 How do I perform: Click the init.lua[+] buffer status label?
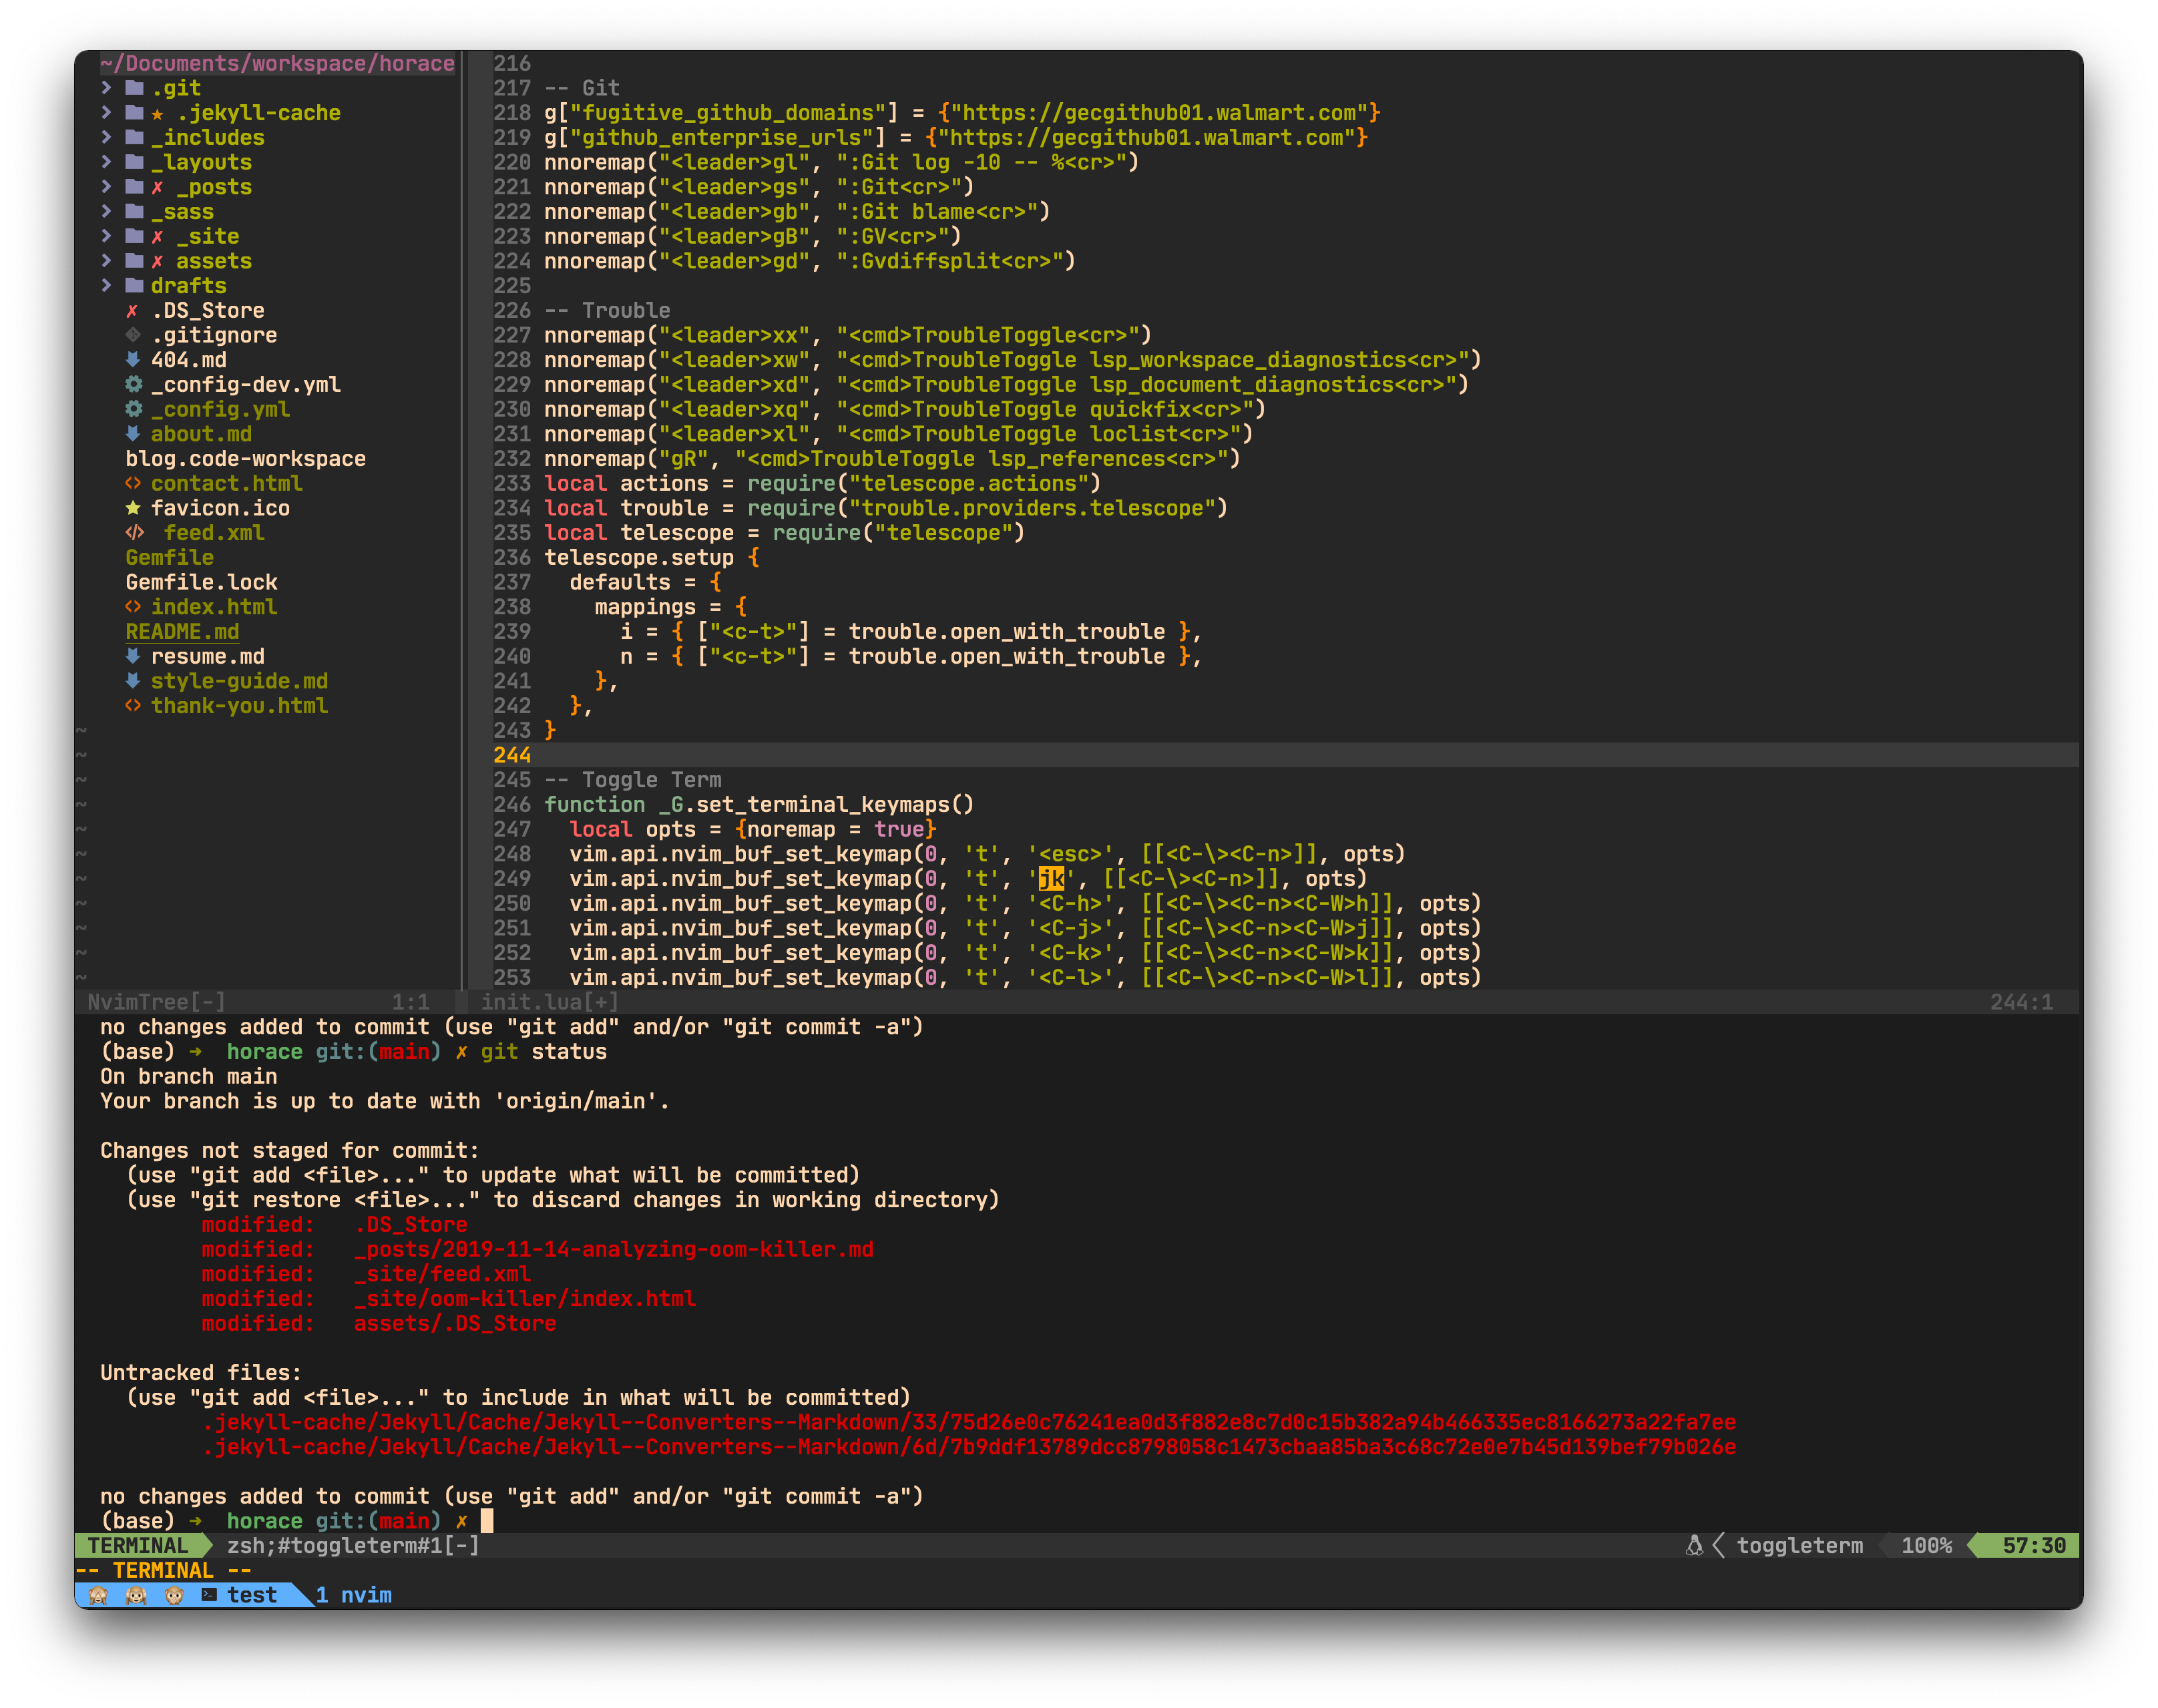click(x=550, y=1001)
